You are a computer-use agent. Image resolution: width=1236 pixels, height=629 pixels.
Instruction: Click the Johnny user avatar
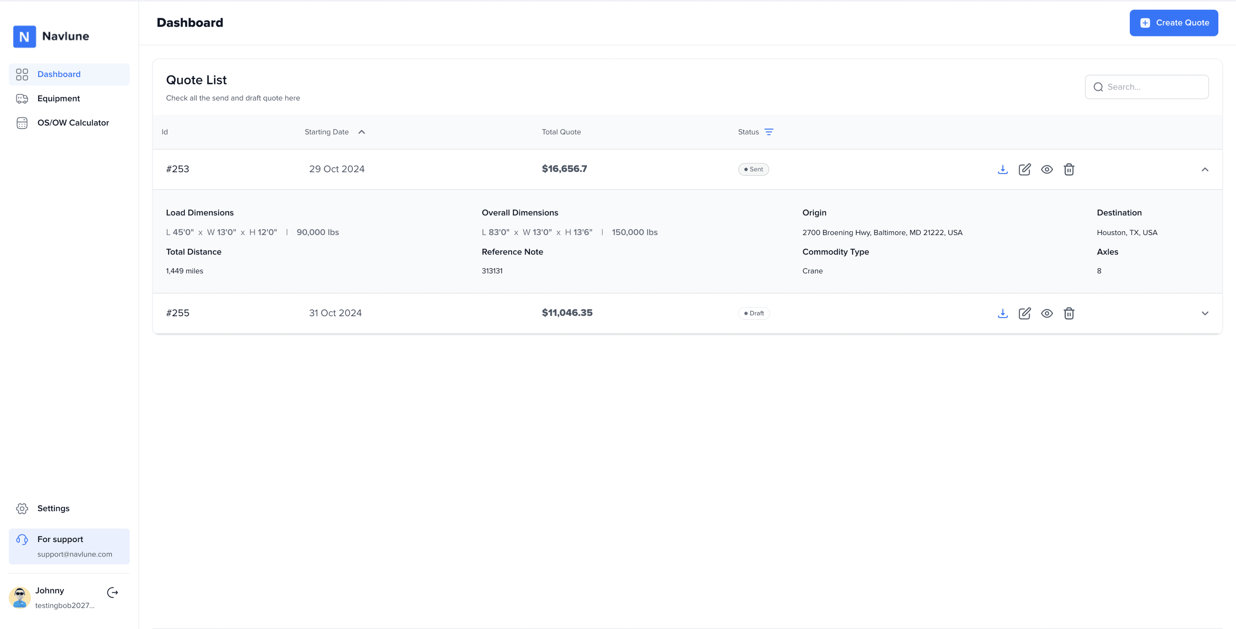coord(20,597)
